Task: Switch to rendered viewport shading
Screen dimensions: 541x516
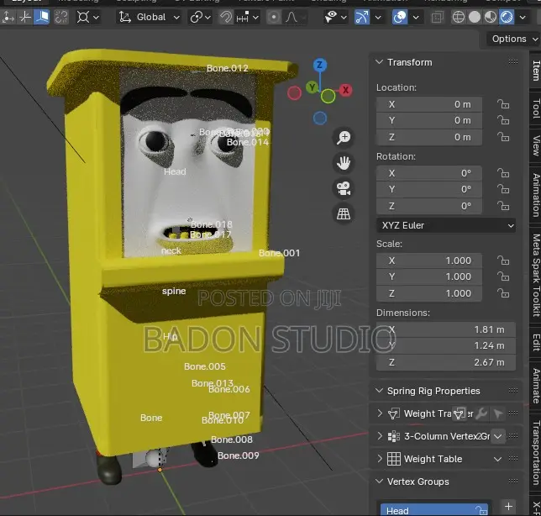Action: click(x=507, y=18)
